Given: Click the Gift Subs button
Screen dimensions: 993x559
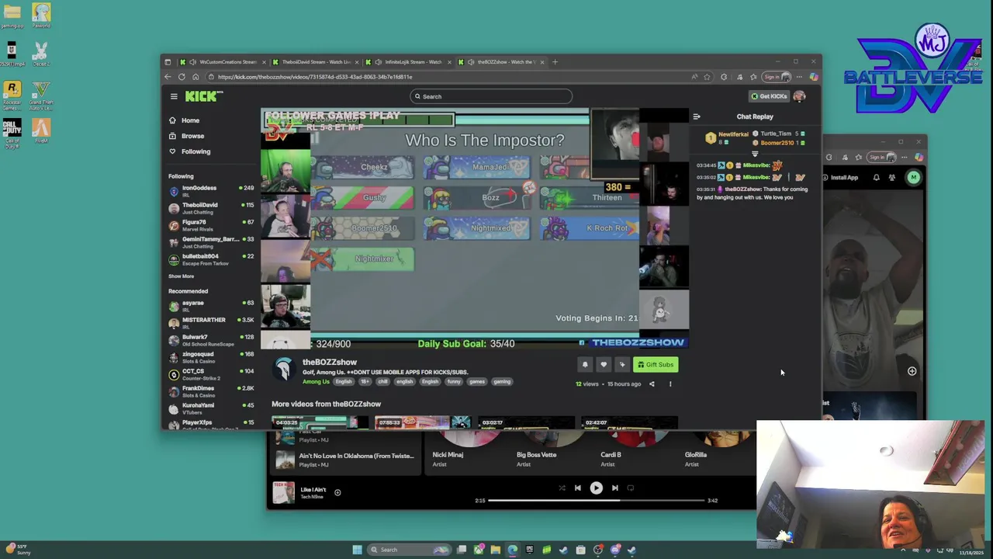Looking at the screenshot, I should pos(656,364).
